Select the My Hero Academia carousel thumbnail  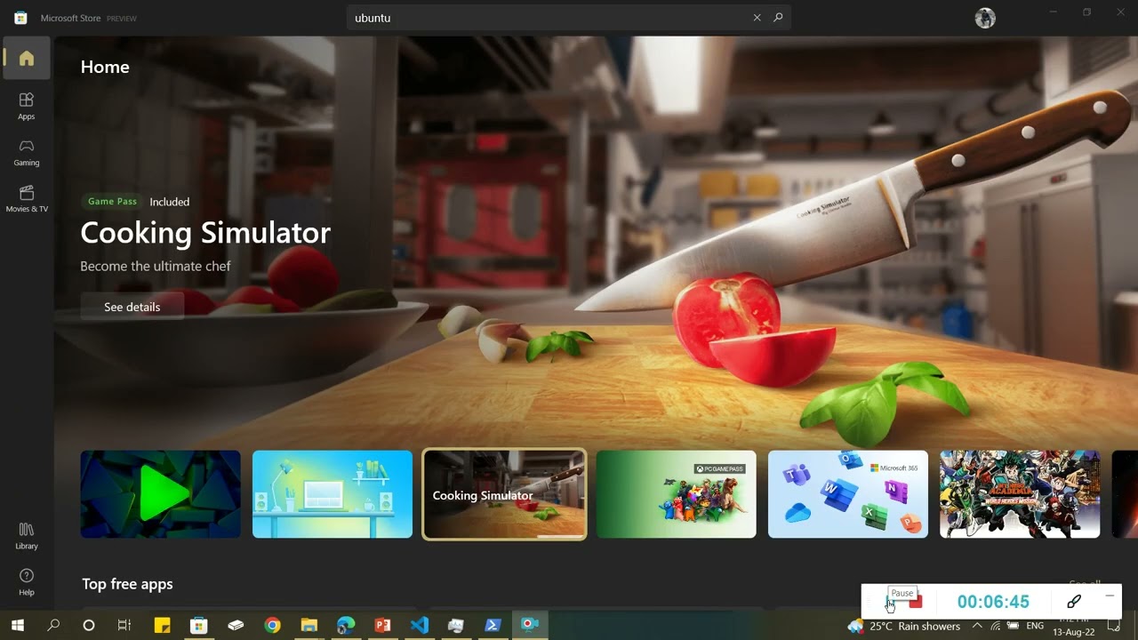pos(1020,494)
